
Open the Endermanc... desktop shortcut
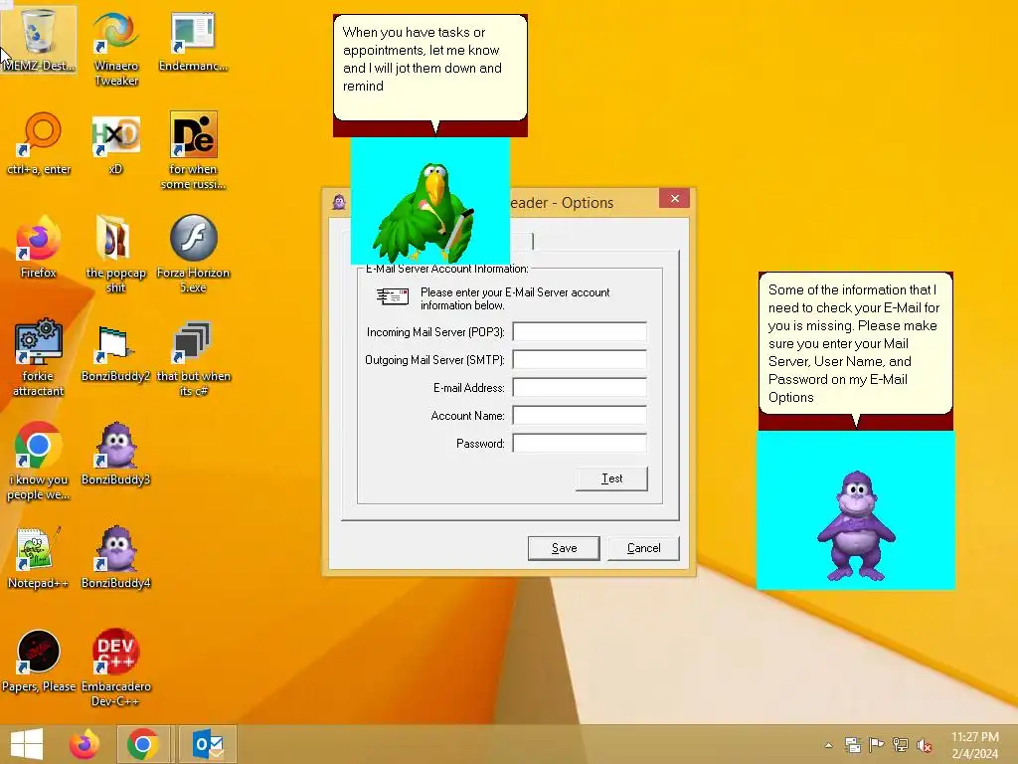[193, 40]
